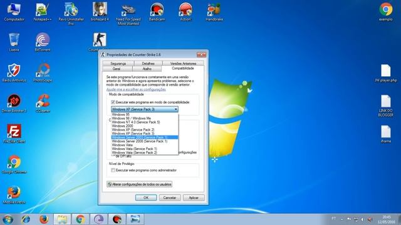Viewport: 401px width, 225px height.
Task: Launch Internet Explorer from taskbar
Action: (26, 219)
